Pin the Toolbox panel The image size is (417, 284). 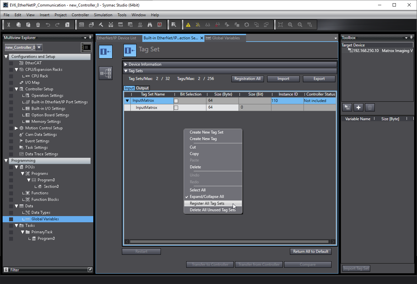pos(411,38)
